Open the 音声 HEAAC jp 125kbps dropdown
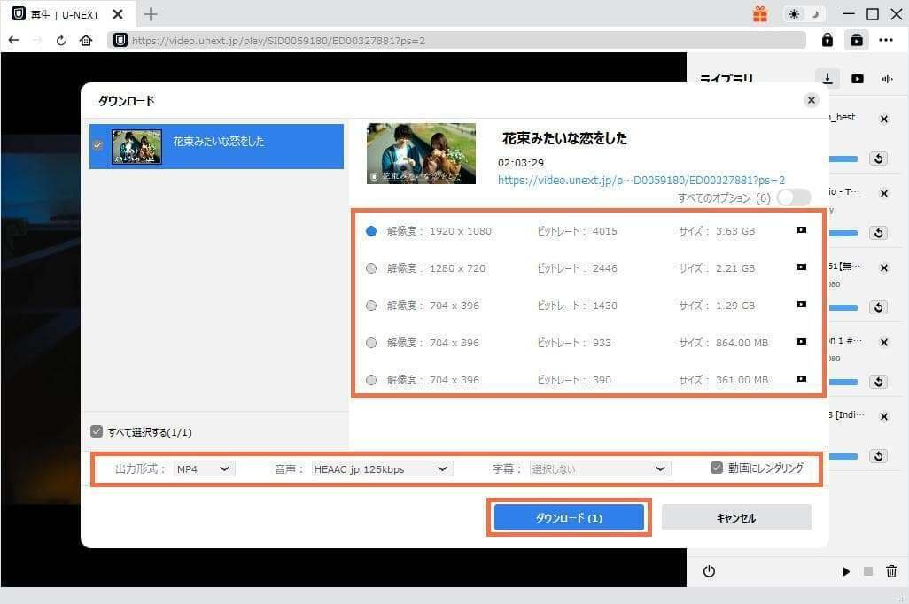Screen dimensions: 909x604 tap(382, 468)
